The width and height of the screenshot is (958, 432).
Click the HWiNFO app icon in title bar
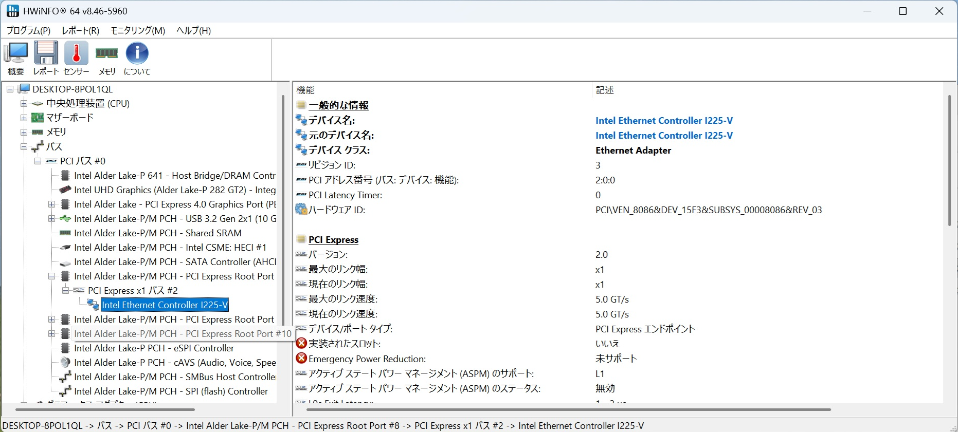(x=12, y=11)
